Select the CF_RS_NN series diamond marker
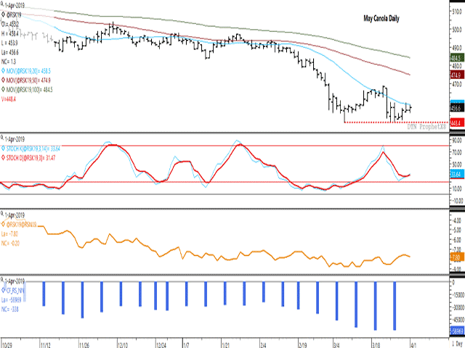 tap(3, 290)
